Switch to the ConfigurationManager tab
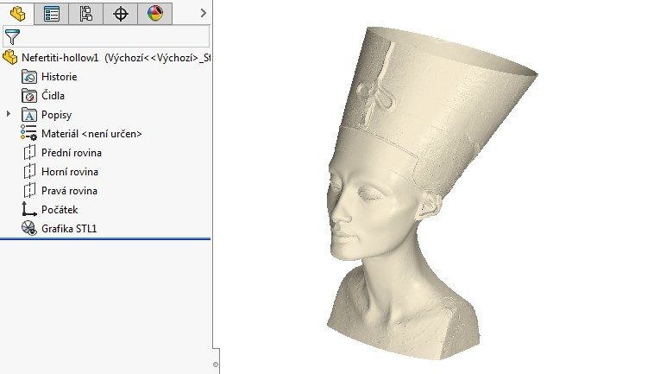This screenshot has height=374, width=647. click(x=85, y=14)
